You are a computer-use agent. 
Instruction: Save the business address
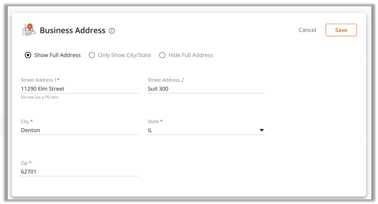click(341, 30)
